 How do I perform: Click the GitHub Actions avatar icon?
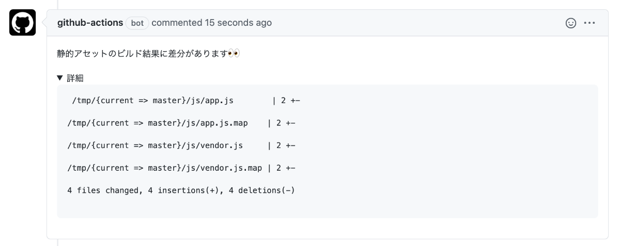(x=22, y=23)
